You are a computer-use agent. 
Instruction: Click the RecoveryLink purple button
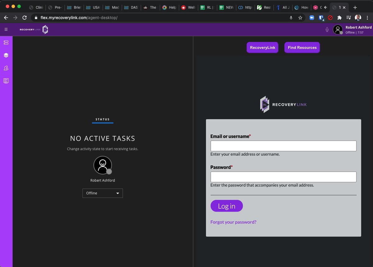[x=263, y=48]
